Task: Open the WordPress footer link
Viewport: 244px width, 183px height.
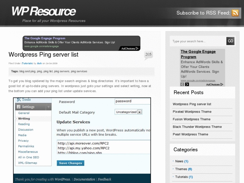Action: 62,179
